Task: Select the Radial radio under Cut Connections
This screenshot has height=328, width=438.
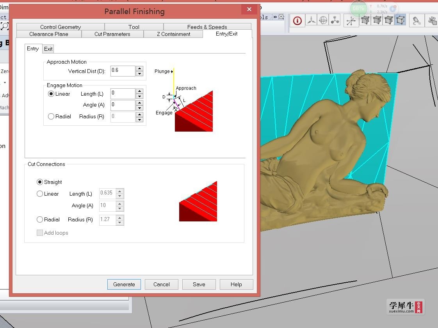Action: pyautogui.click(x=40, y=219)
